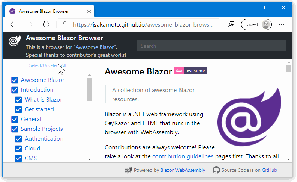The width and height of the screenshot is (297, 182).
Task: Click Select/Unselect All link
Action: (48, 65)
